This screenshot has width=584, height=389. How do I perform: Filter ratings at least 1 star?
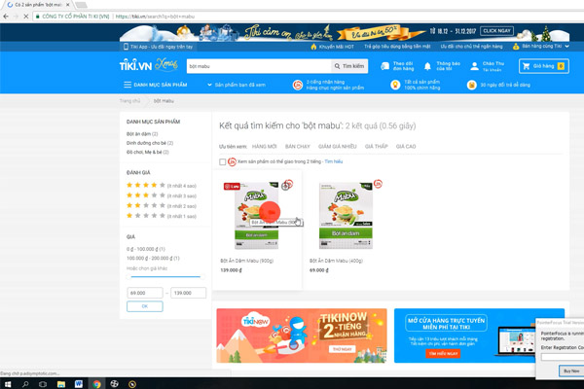162,216
